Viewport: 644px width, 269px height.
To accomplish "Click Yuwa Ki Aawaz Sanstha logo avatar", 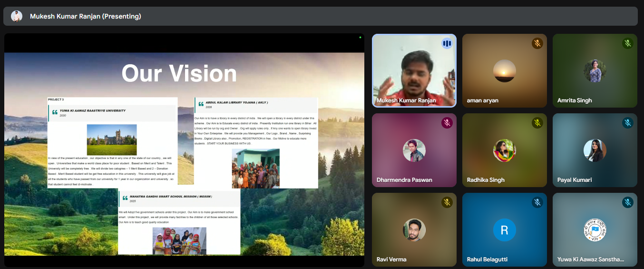I will 595,230.
